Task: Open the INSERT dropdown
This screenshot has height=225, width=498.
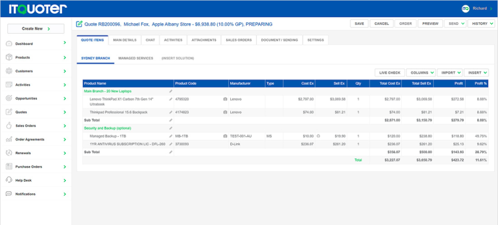Action: [x=476, y=72]
